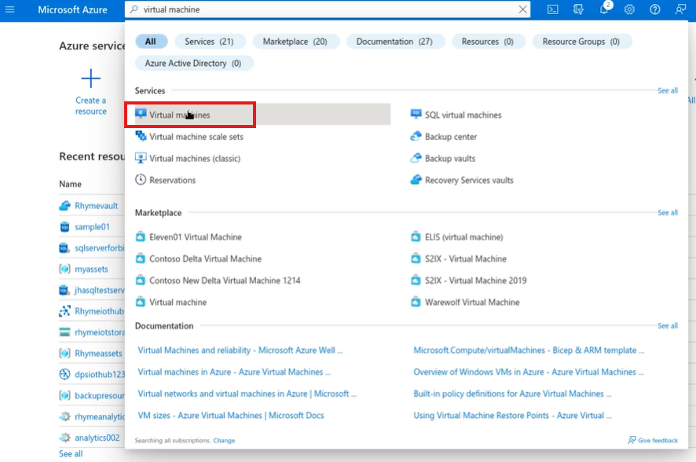The width and height of the screenshot is (696, 462).
Task: Click Give feedback link
Action: 653,440
